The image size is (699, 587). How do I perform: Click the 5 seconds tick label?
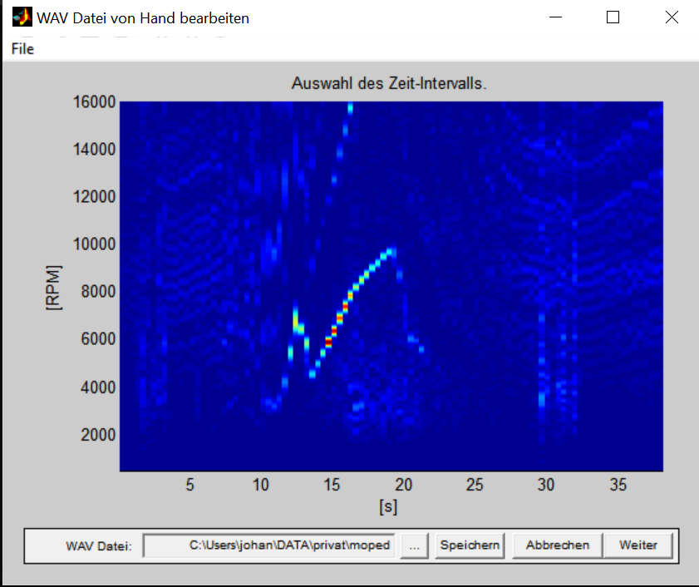tap(190, 485)
